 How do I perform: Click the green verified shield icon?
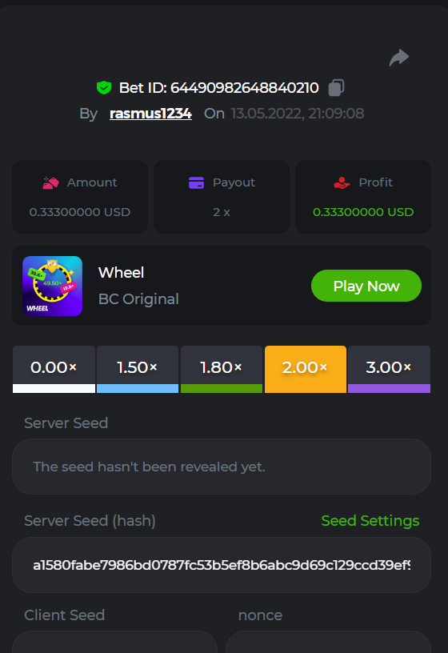(x=104, y=88)
